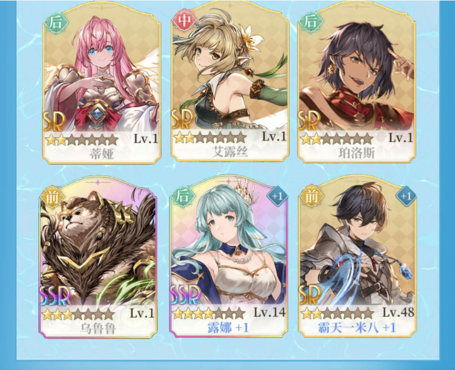Click the 露娜 +1 name label
Image resolution: width=455 pixels, height=370 pixels.
click(x=228, y=328)
